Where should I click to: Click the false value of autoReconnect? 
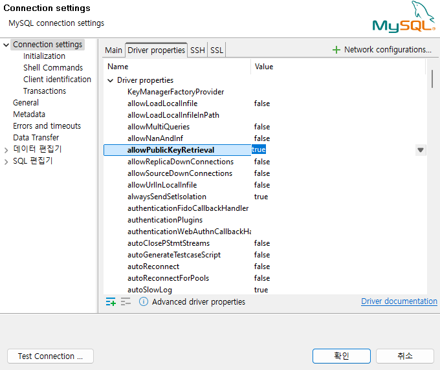262,267
